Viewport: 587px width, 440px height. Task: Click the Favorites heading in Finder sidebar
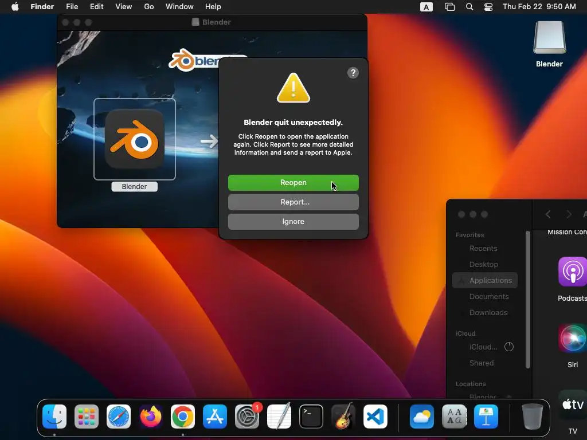tap(470, 235)
